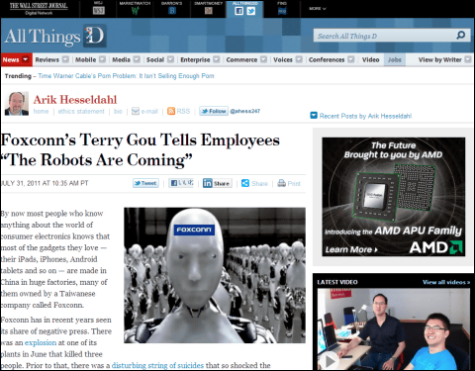Click Arik Hesseldahl's author photo
Image resolution: width=475 pixels, height=371 pixels.
point(17,104)
